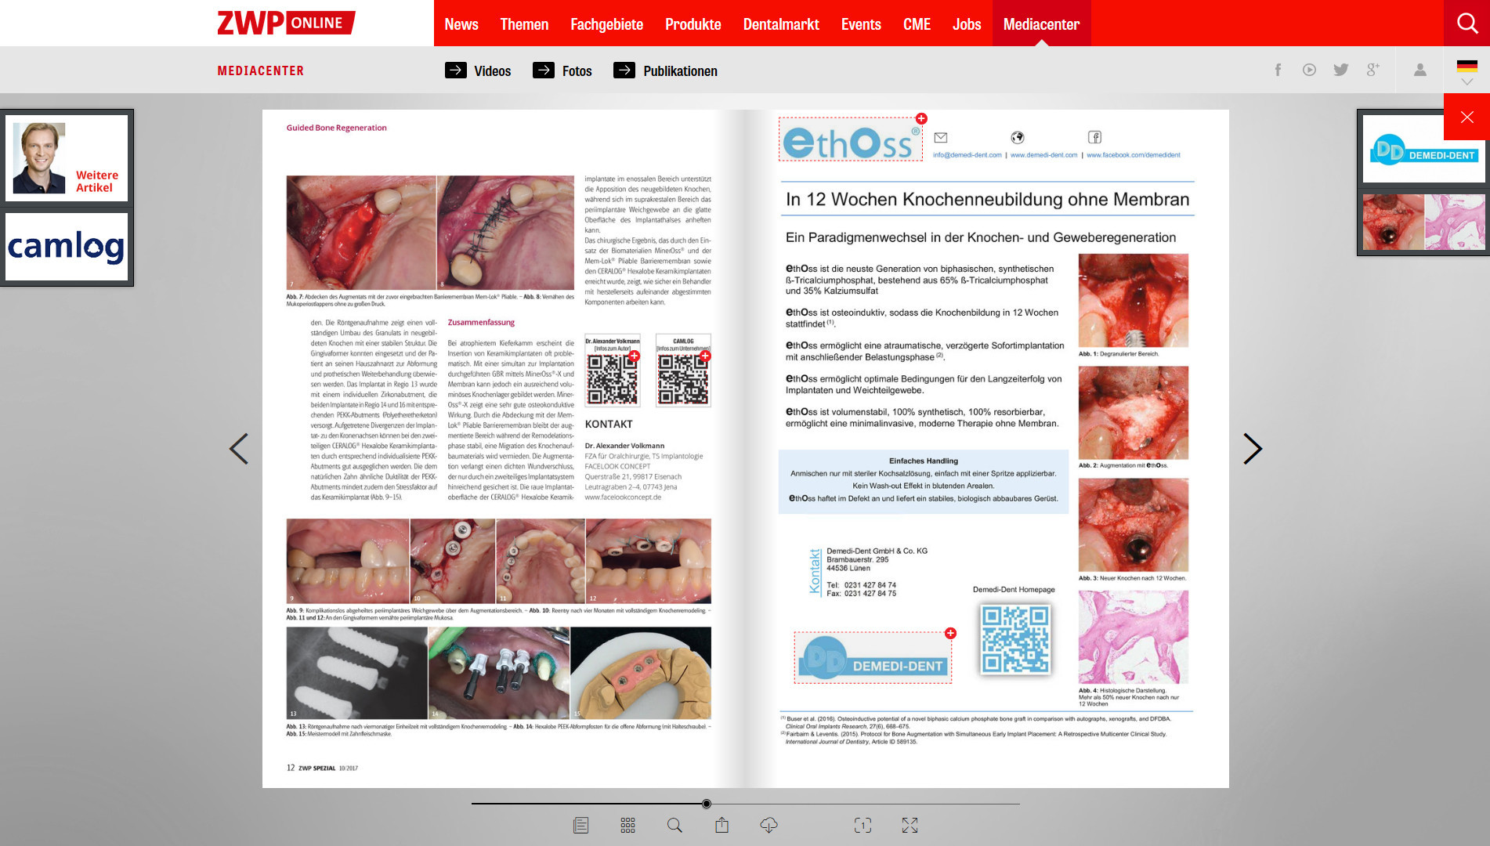Open the Videos link in Mediacenter

[x=478, y=70]
